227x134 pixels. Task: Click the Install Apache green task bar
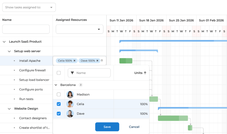(126, 61)
